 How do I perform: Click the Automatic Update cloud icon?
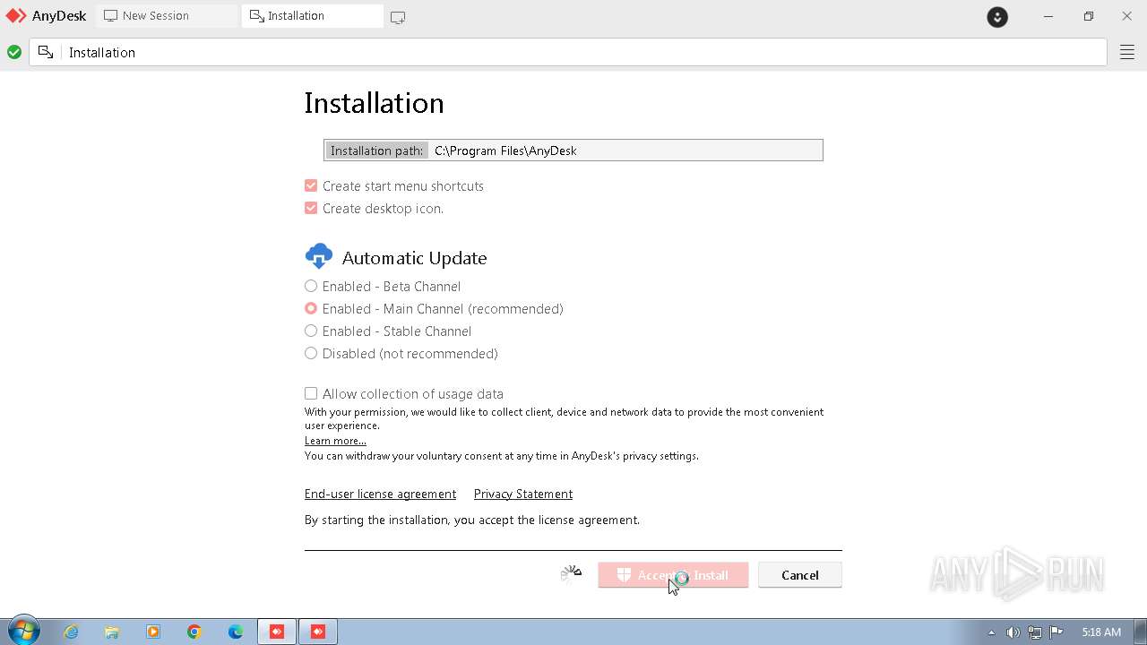click(x=318, y=257)
